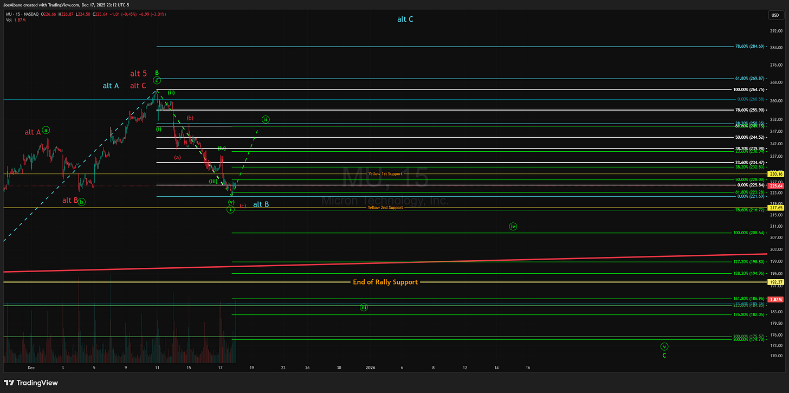
Task: Click the '50.00% (244.52)' Fibonacci label
Action: click(x=751, y=137)
